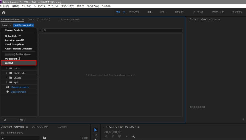
Task: Click the Shapes folder icon
Action: [11, 78]
